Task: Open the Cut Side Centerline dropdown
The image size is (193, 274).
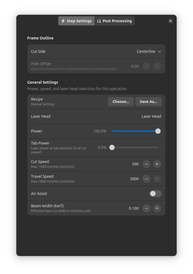Action: tap(149, 51)
